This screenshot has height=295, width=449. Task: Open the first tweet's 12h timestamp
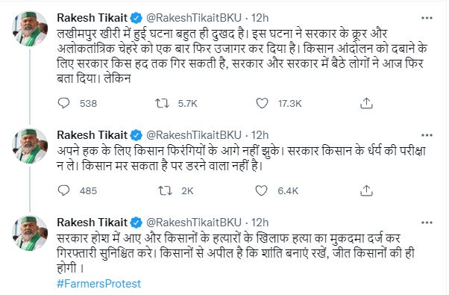pyautogui.click(x=260, y=18)
